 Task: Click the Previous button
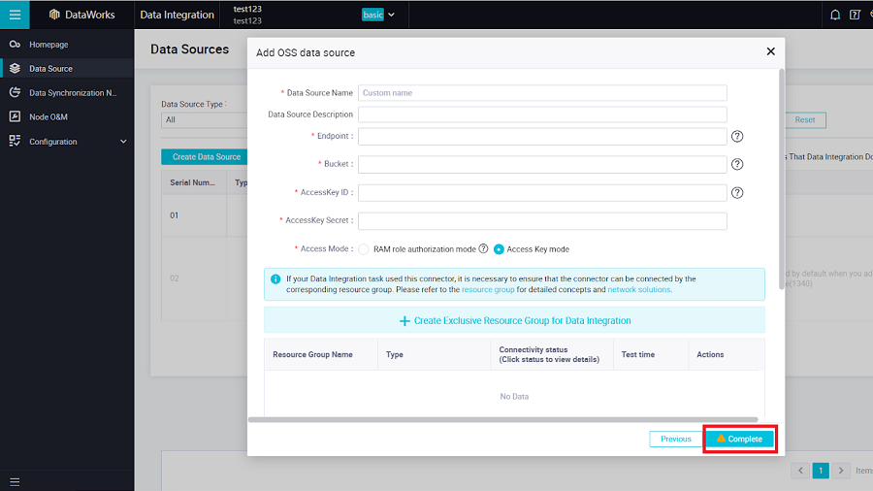[675, 439]
